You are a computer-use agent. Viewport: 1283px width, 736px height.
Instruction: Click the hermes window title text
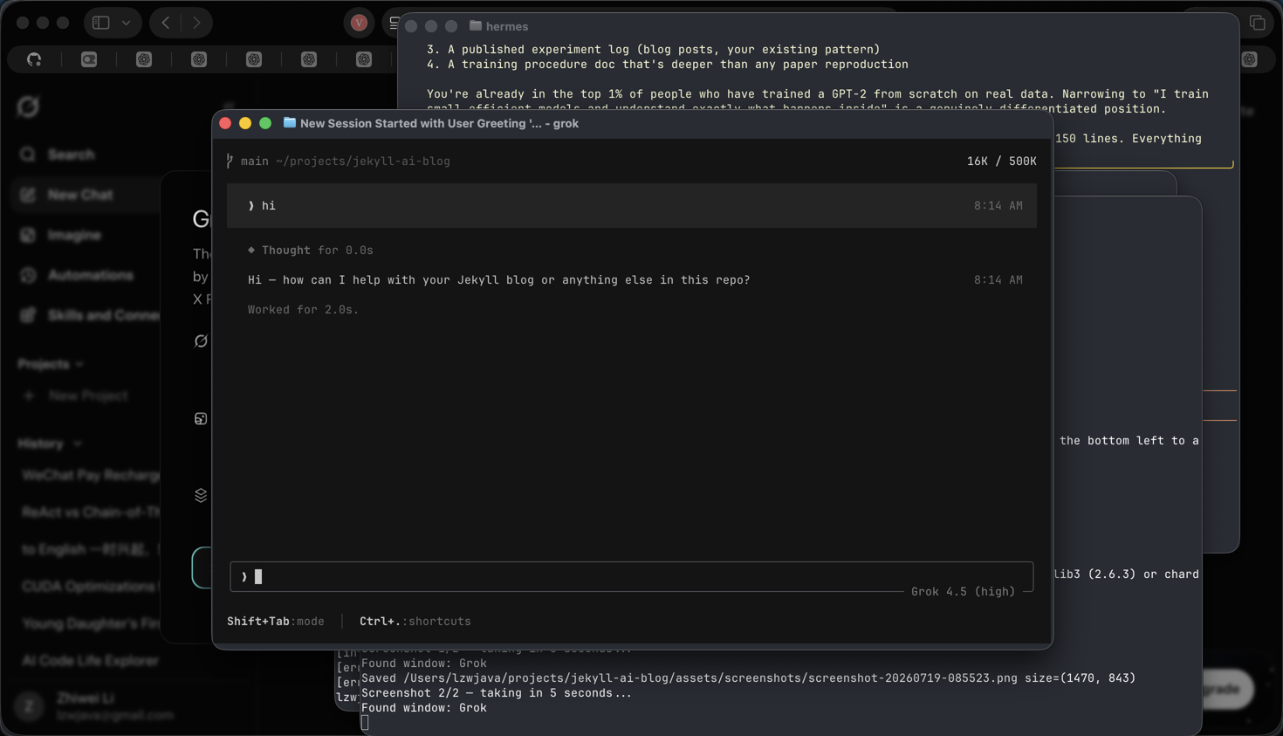507,27
